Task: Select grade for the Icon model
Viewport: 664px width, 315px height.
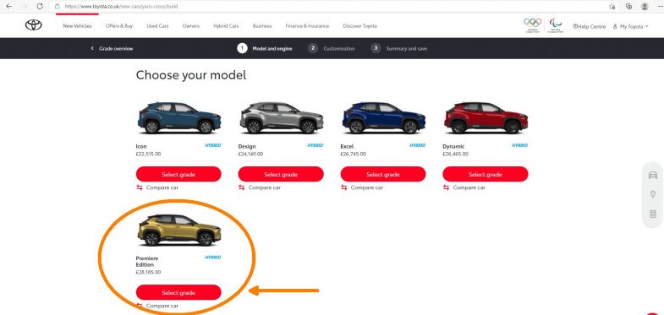Action: 178,174
